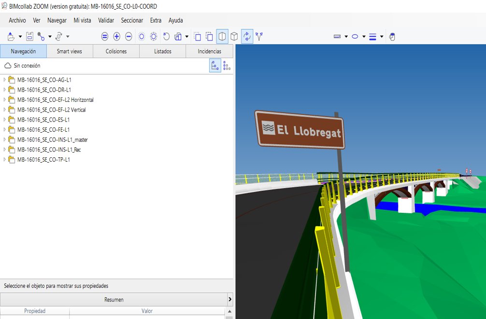This screenshot has height=319, width=486.
Task: Click the El Llobregat sign in 3D view
Action: 300,130
